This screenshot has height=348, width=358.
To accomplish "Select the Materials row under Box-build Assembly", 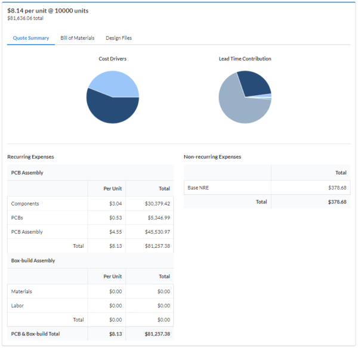I will 22,291.
